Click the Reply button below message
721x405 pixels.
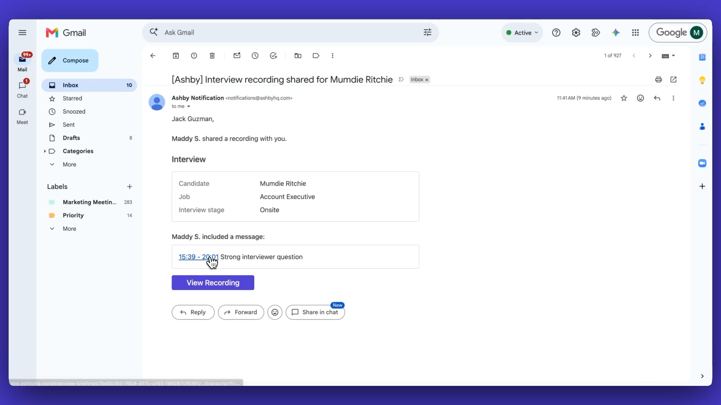tap(193, 312)
